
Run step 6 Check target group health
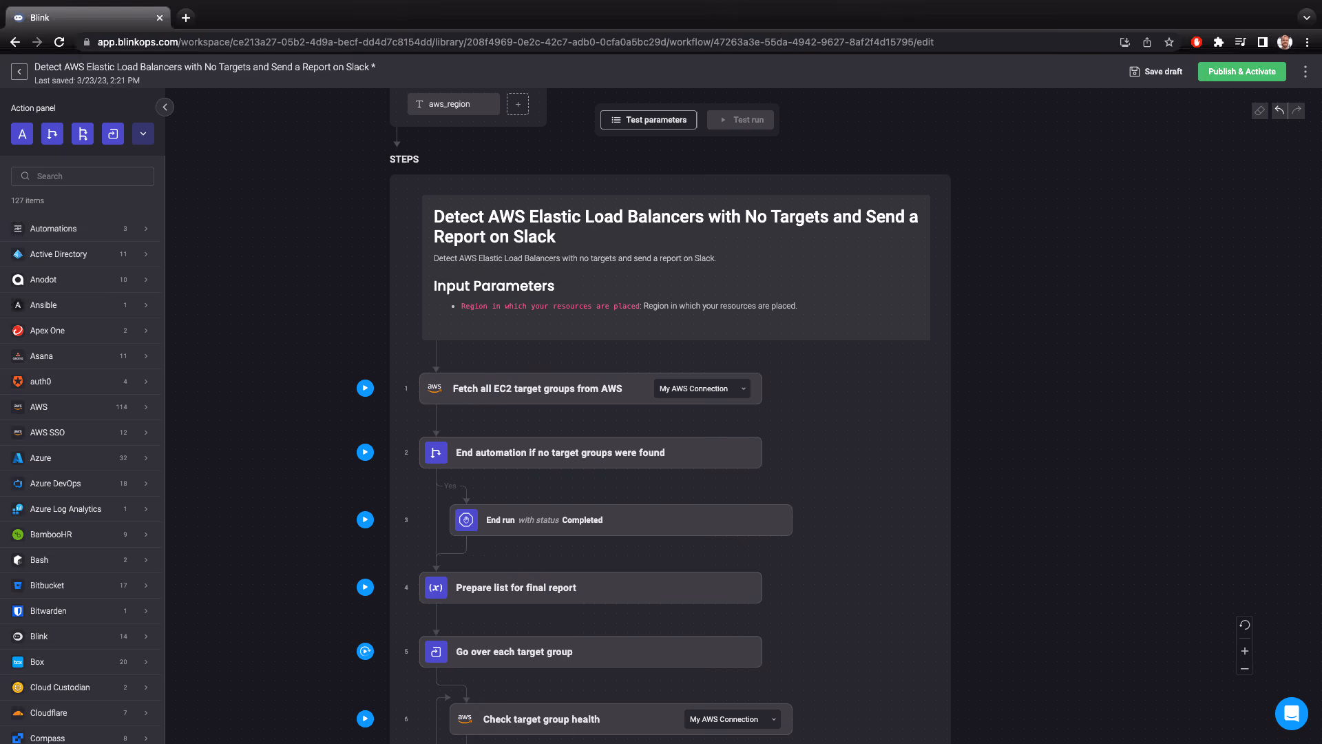point(365,719)
